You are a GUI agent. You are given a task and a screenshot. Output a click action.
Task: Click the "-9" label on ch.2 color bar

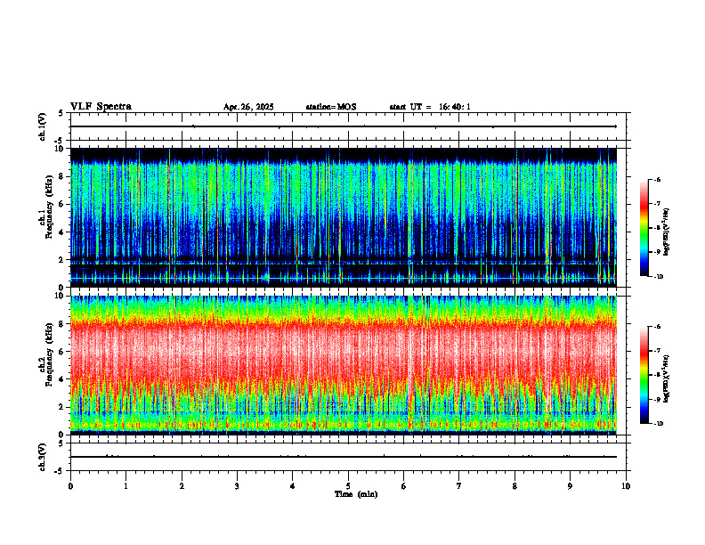(x=657, y=399)
